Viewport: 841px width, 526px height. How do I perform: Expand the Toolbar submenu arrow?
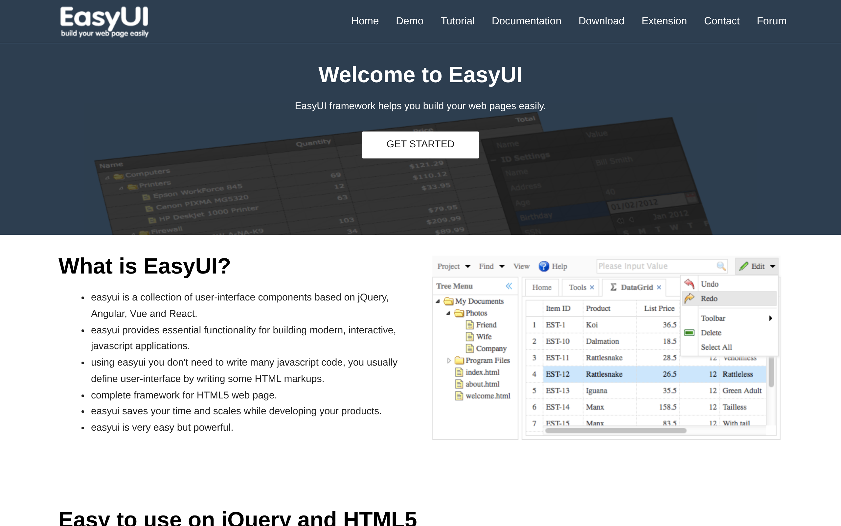coord(770,318)
